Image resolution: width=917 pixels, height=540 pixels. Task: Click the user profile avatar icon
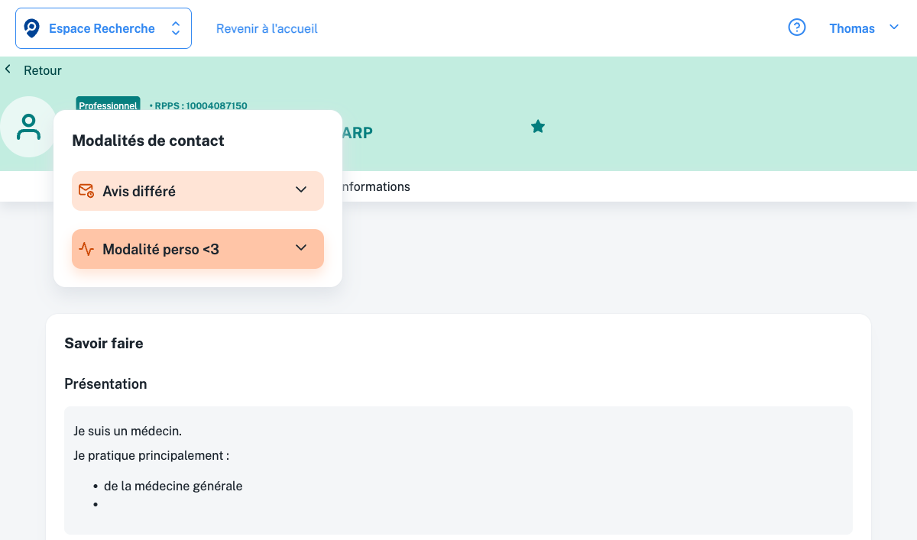(29, 127)
